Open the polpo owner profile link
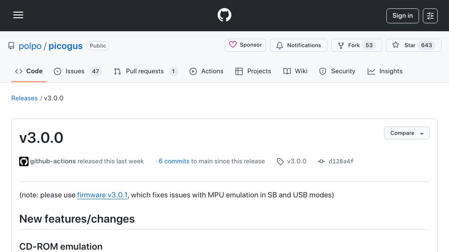Screen dimensions: 449x252 coord(30,46)
